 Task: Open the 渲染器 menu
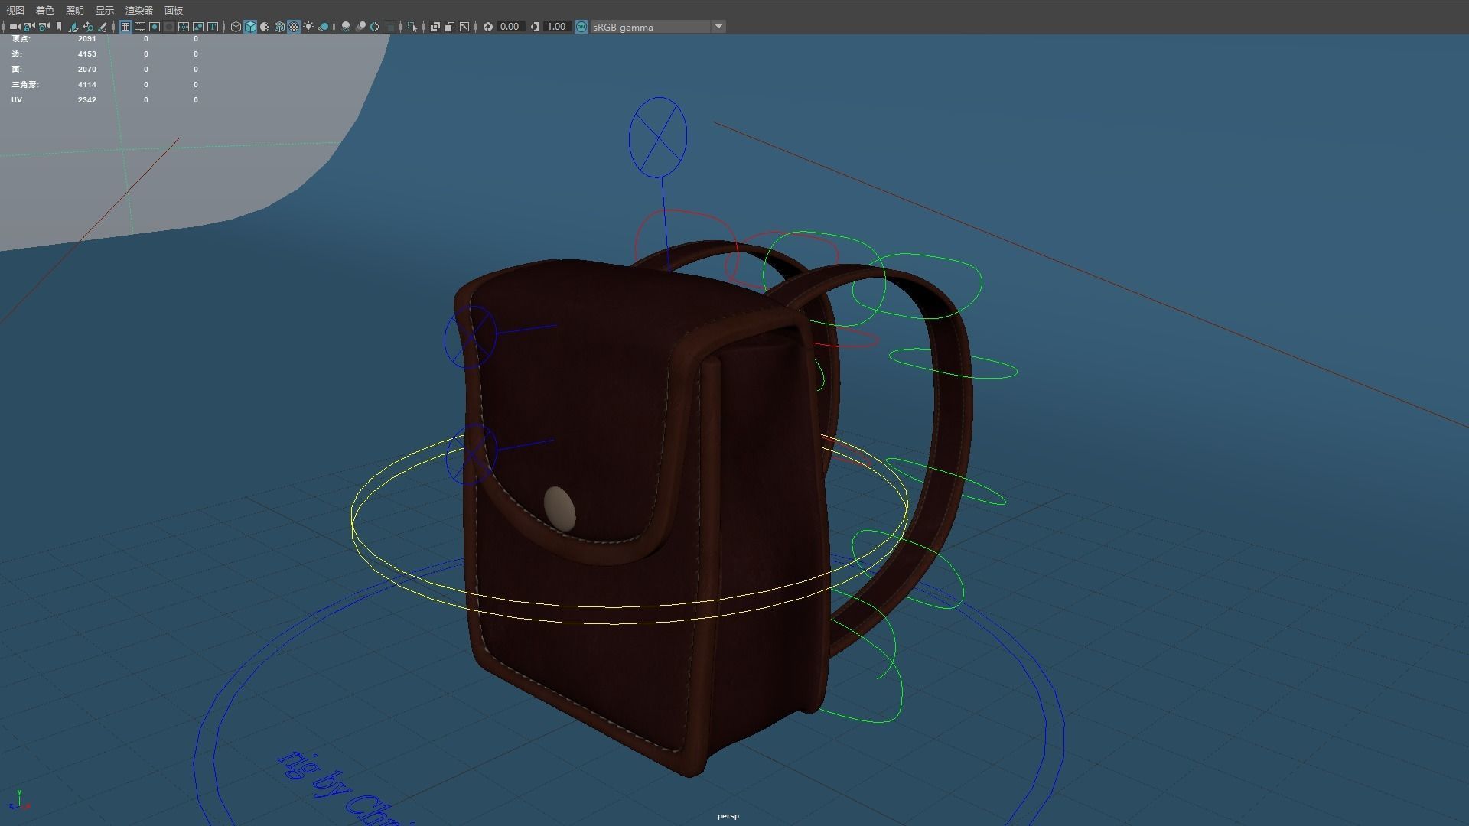point(138,10)
